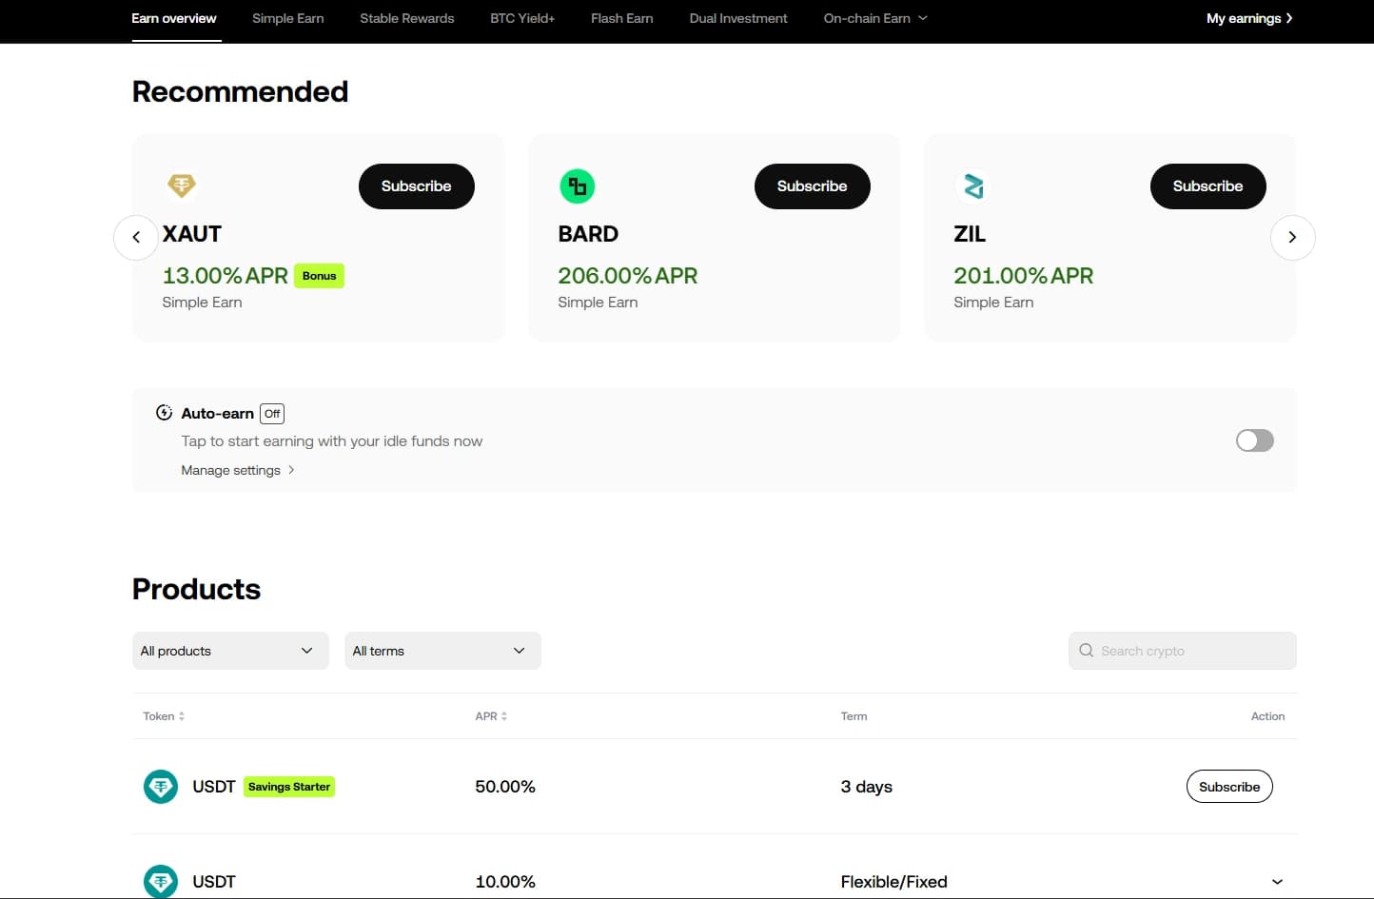Turn on the Auto-earn switch
Screen dimensions: 1374x899
pyautogui.click(x=1254, y=440)
